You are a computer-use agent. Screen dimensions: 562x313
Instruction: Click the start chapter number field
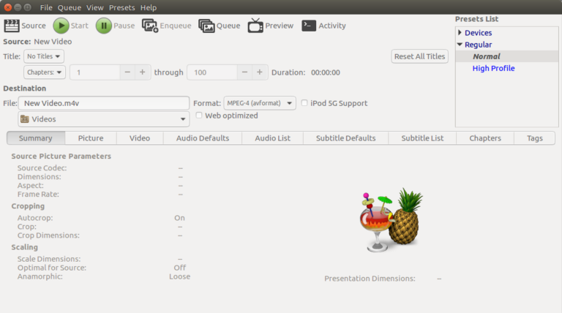pyautogui.click(x=95, y=72)
